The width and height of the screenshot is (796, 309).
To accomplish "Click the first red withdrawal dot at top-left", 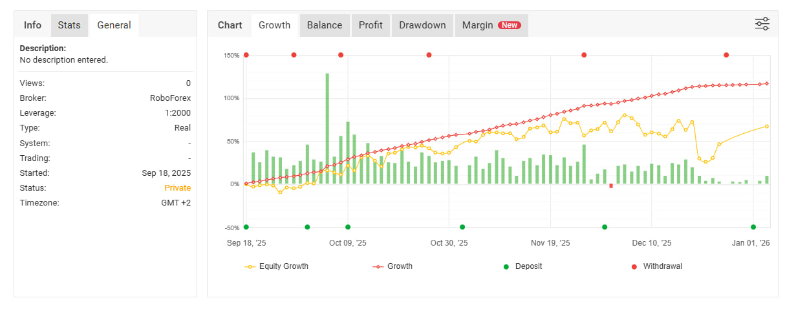I will (246, 55).
